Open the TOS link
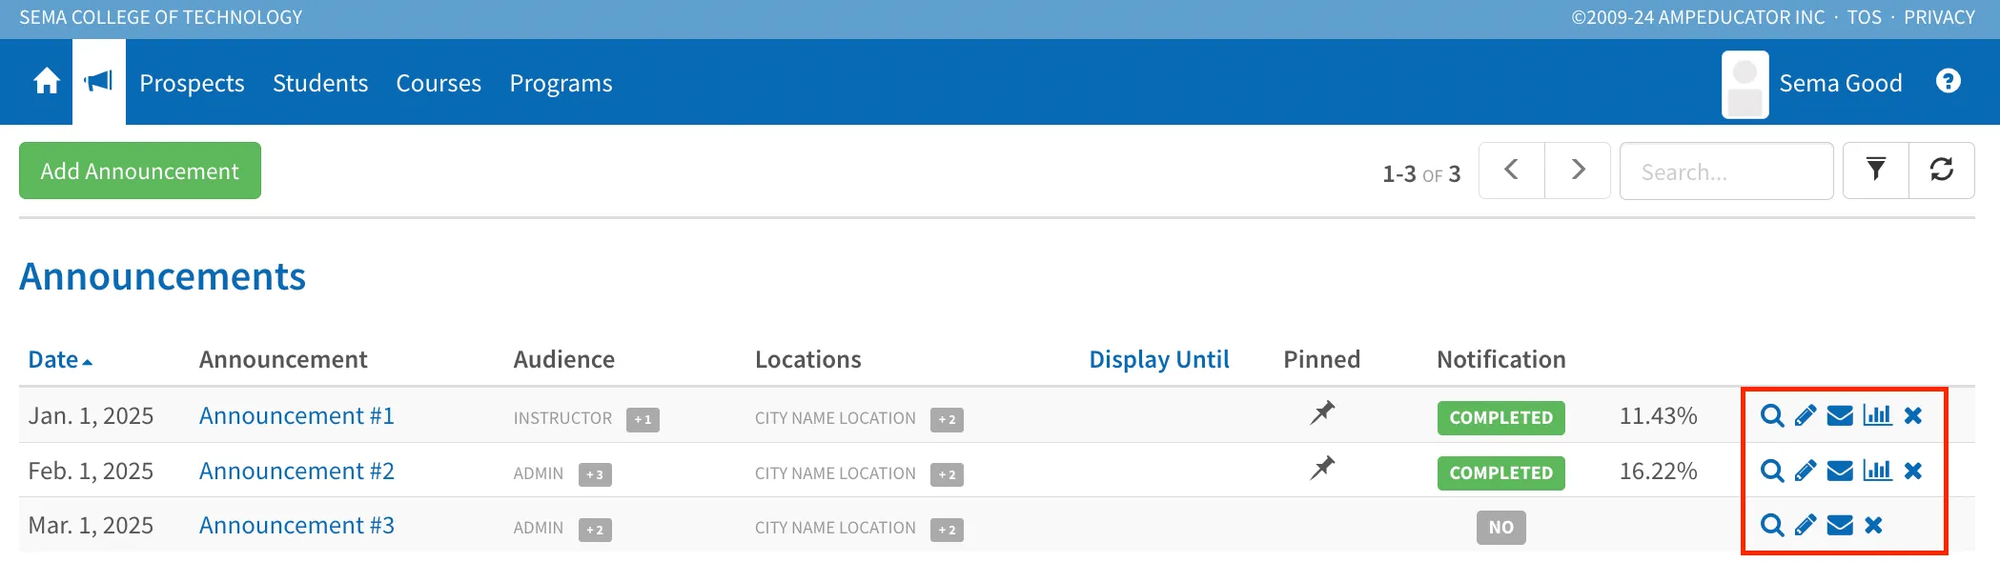The image size is (2000, 562). (x=1865, y=17)
